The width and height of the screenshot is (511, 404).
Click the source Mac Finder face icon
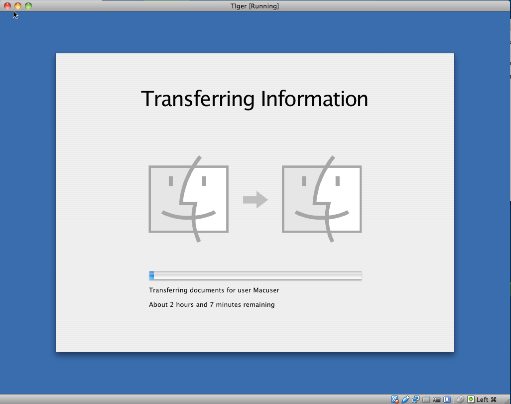(188, 199)
